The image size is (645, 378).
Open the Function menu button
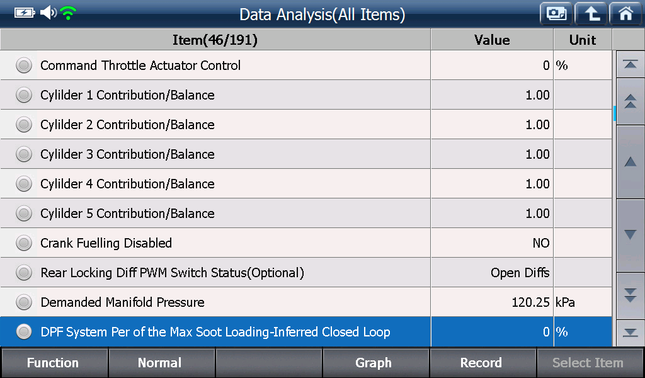click(x=54, y=363)
